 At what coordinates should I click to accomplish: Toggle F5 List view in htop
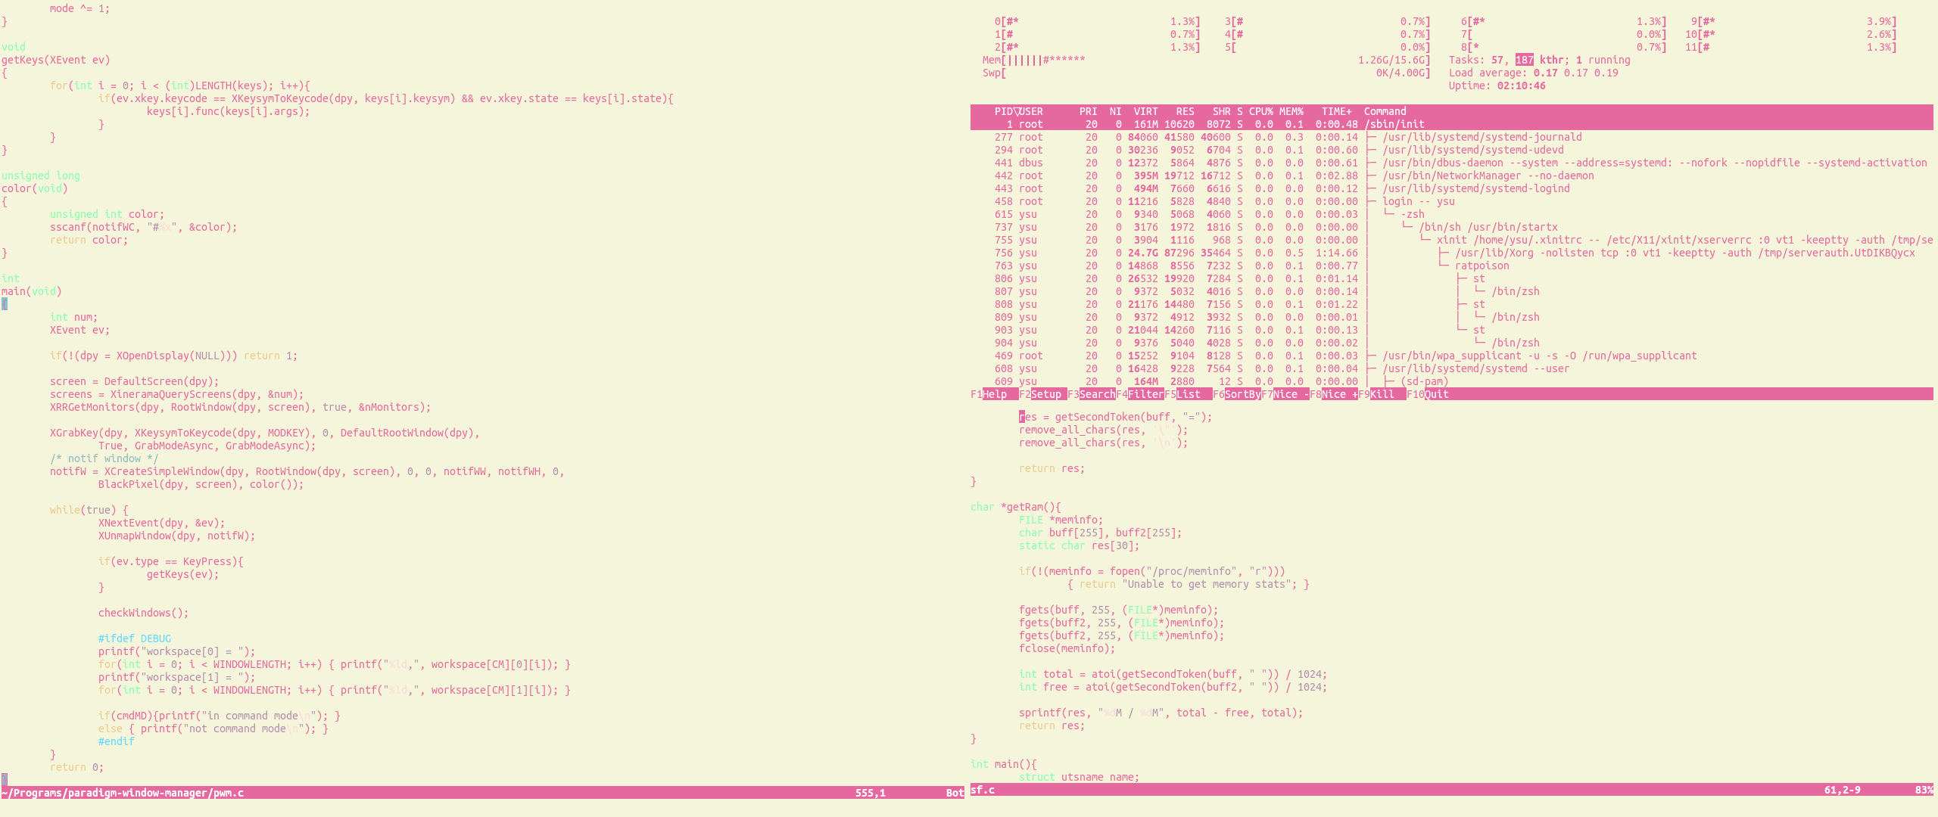[1188, 394]
